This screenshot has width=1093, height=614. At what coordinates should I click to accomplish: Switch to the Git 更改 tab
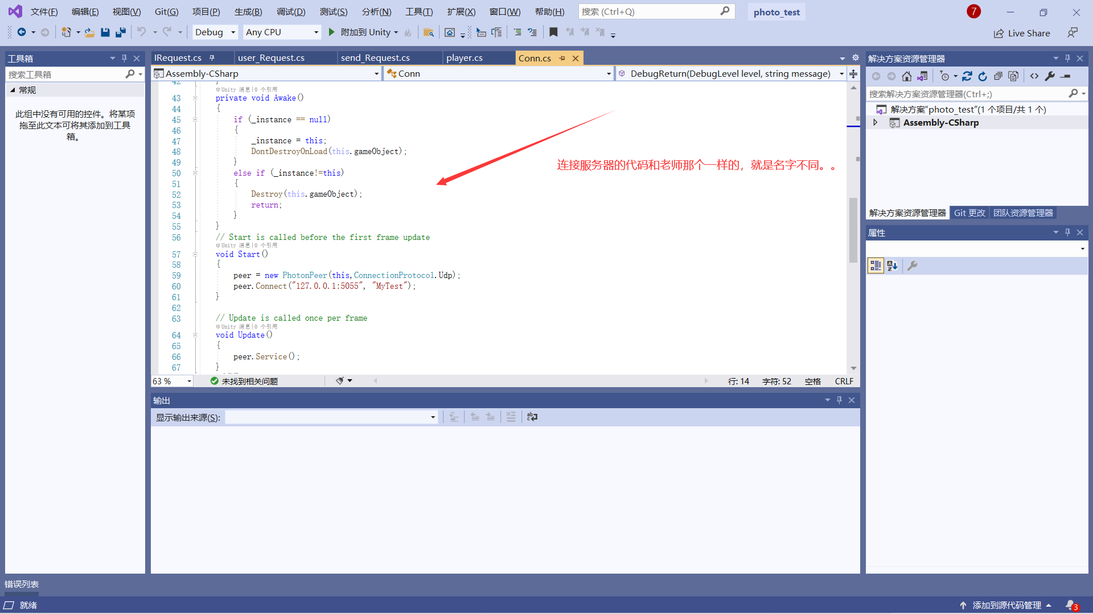pos(969,213)
